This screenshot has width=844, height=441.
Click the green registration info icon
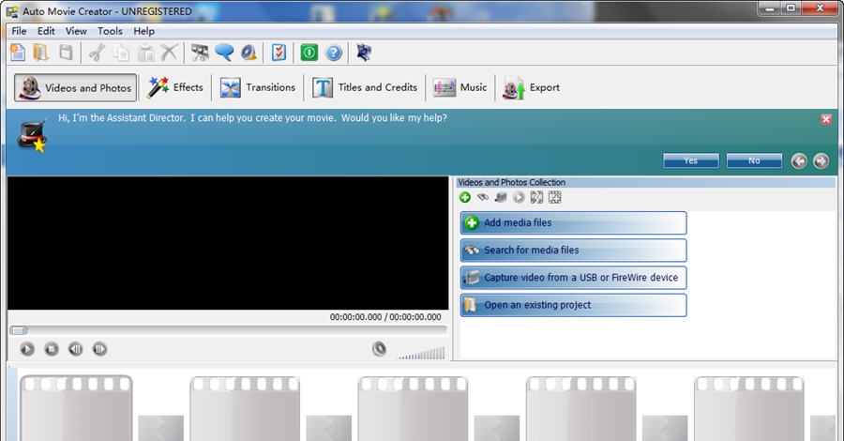[x=309, y=53]
